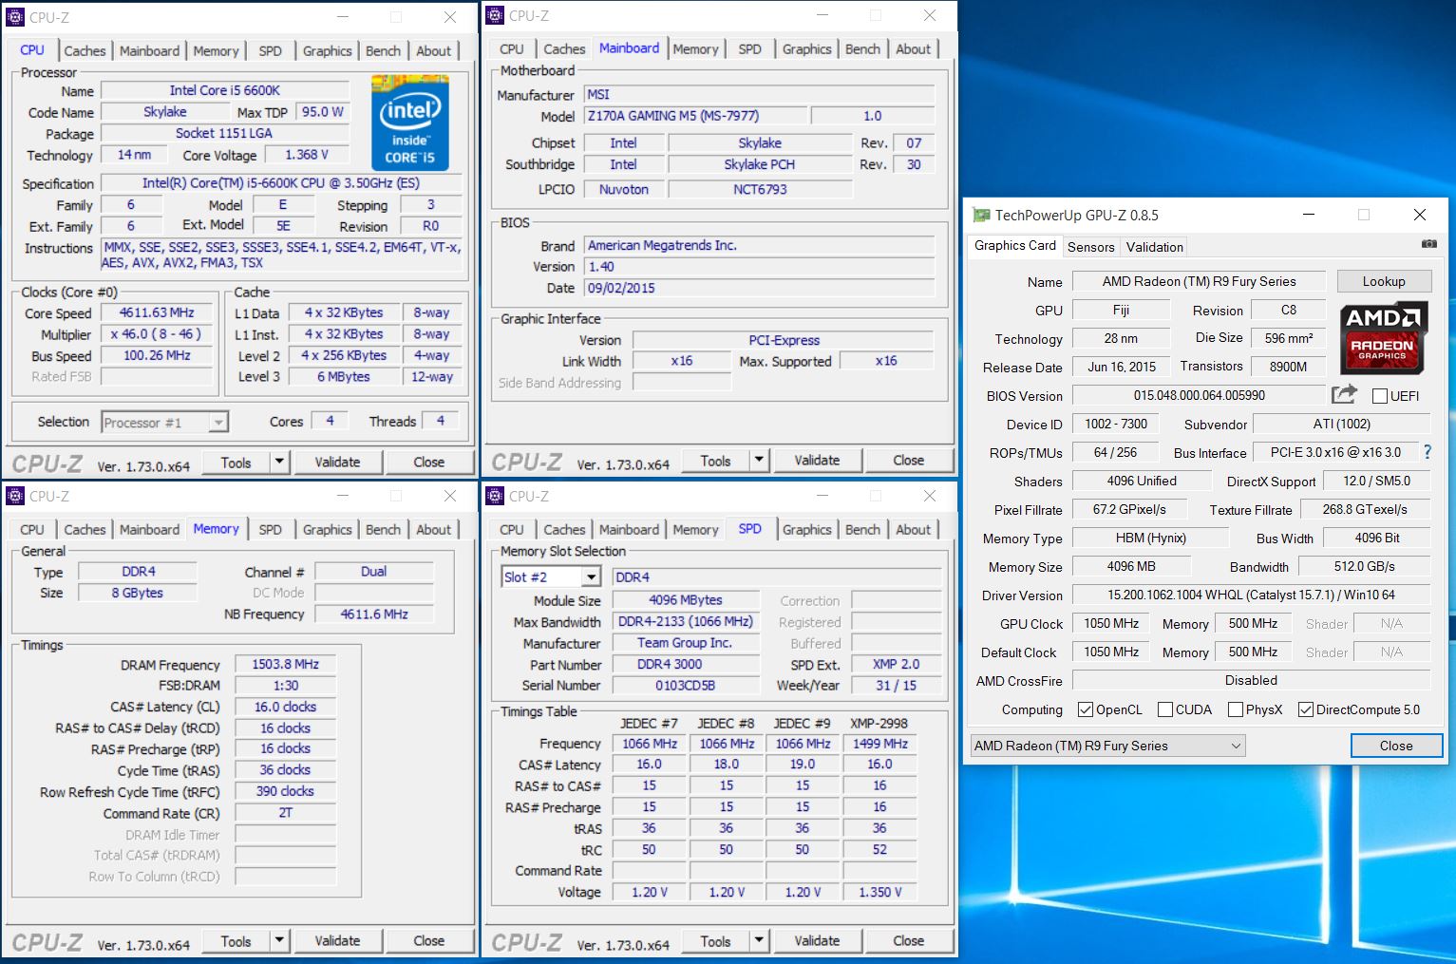Click the Lookup button in GPU-Z
Viewport: 1456px width, 964px height.
point(1384,281)
